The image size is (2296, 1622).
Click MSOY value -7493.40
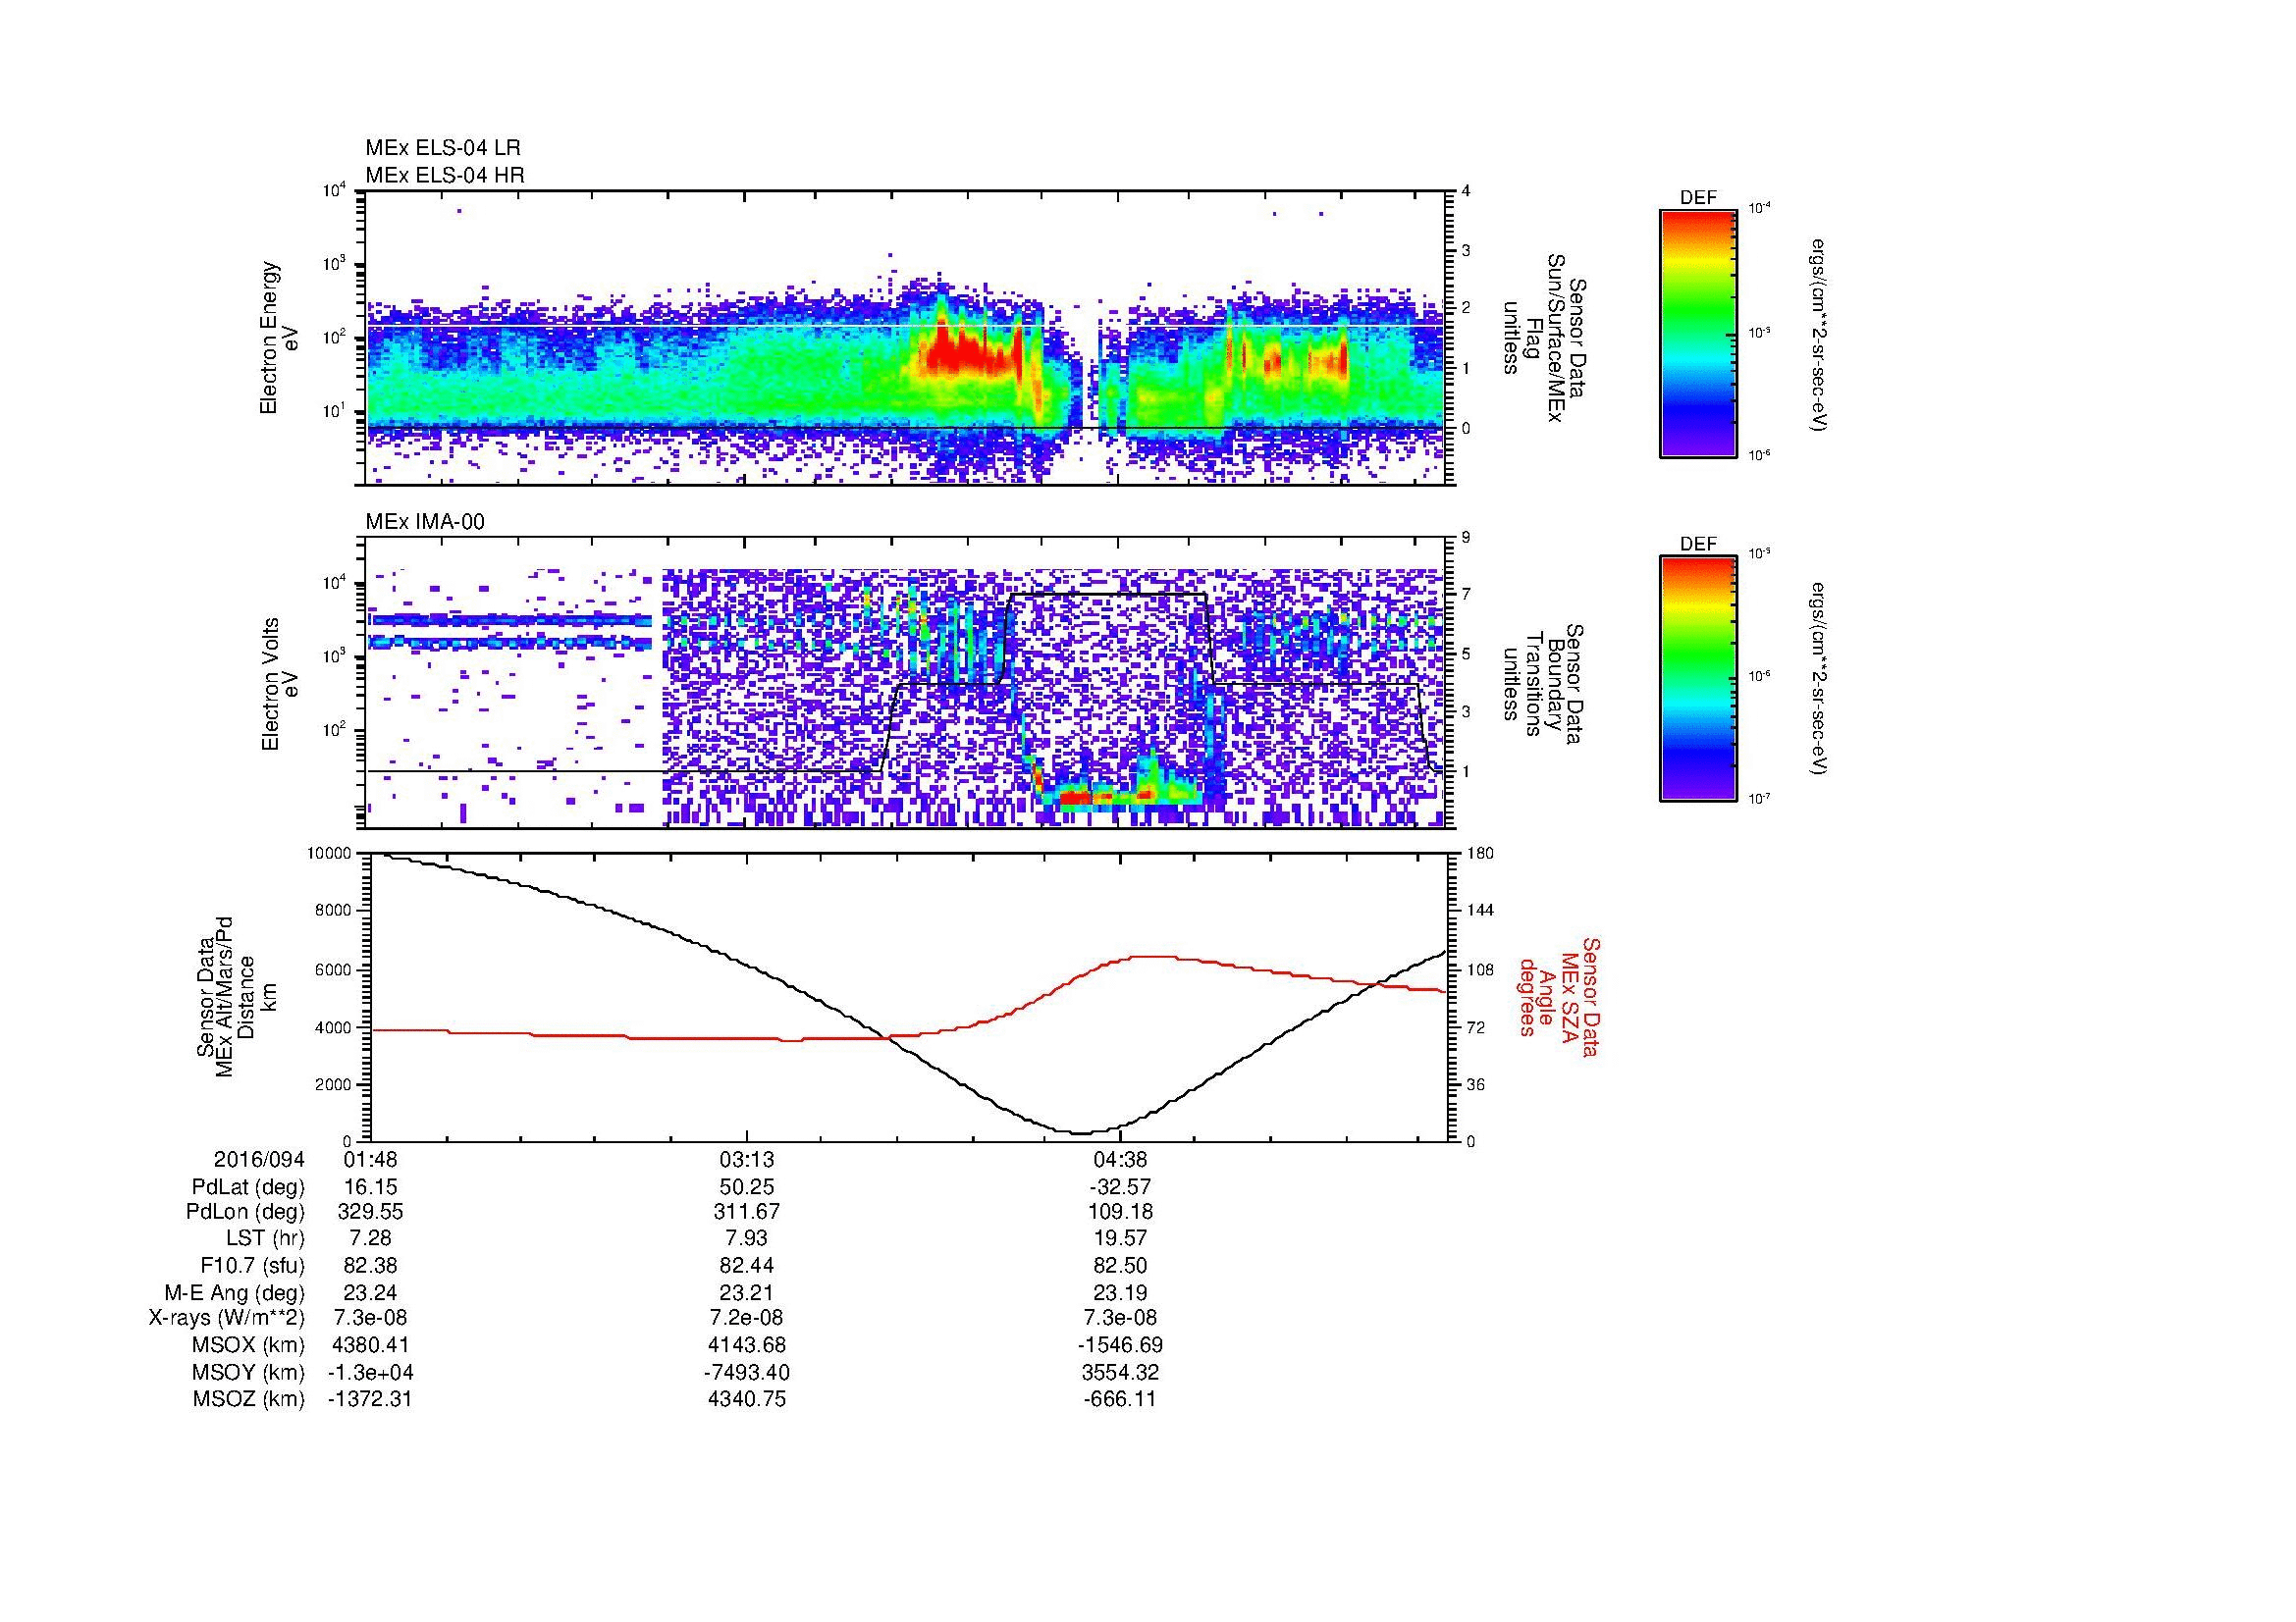coord(746,1372)
